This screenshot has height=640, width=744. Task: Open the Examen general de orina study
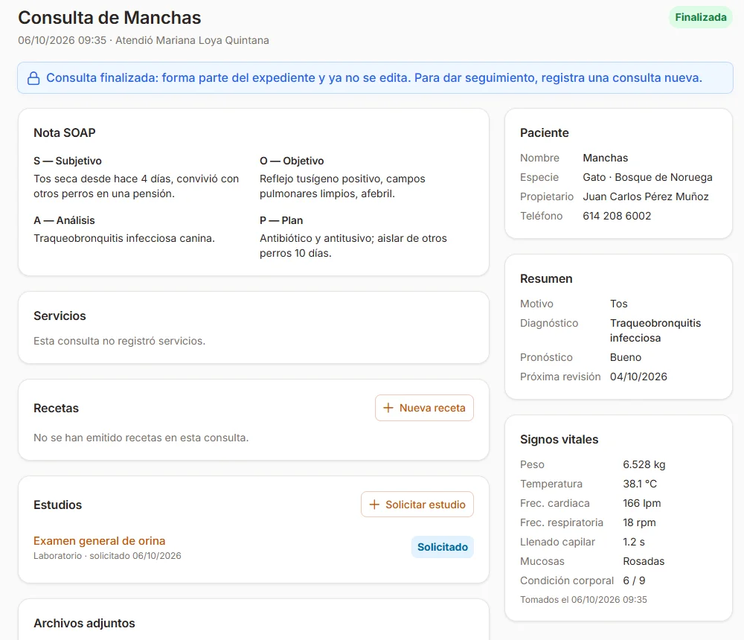pyautogui.click(x=99, y=541)
